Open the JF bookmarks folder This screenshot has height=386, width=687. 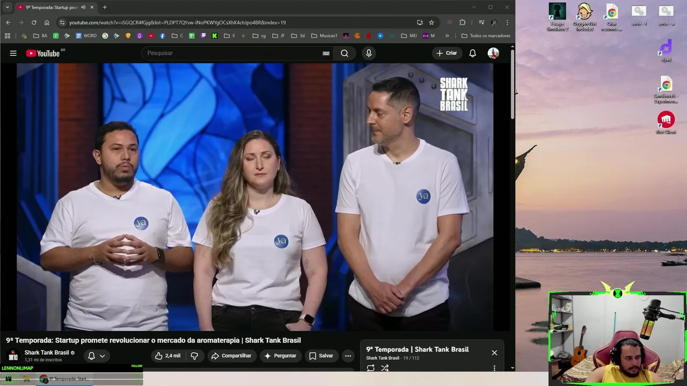pos(279,36)
